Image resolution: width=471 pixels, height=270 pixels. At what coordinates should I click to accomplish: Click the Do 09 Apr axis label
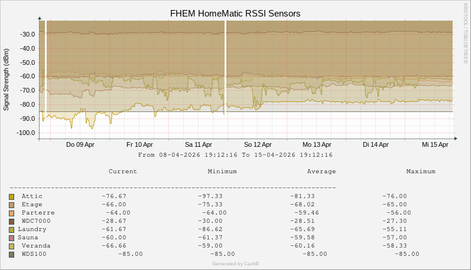(80, 144)
